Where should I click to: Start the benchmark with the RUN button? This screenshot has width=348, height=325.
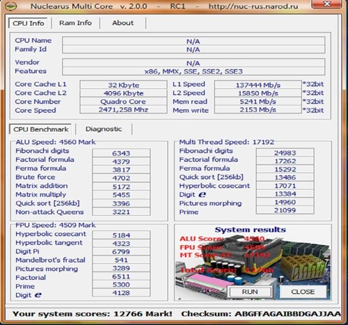[x=250, y=292]
